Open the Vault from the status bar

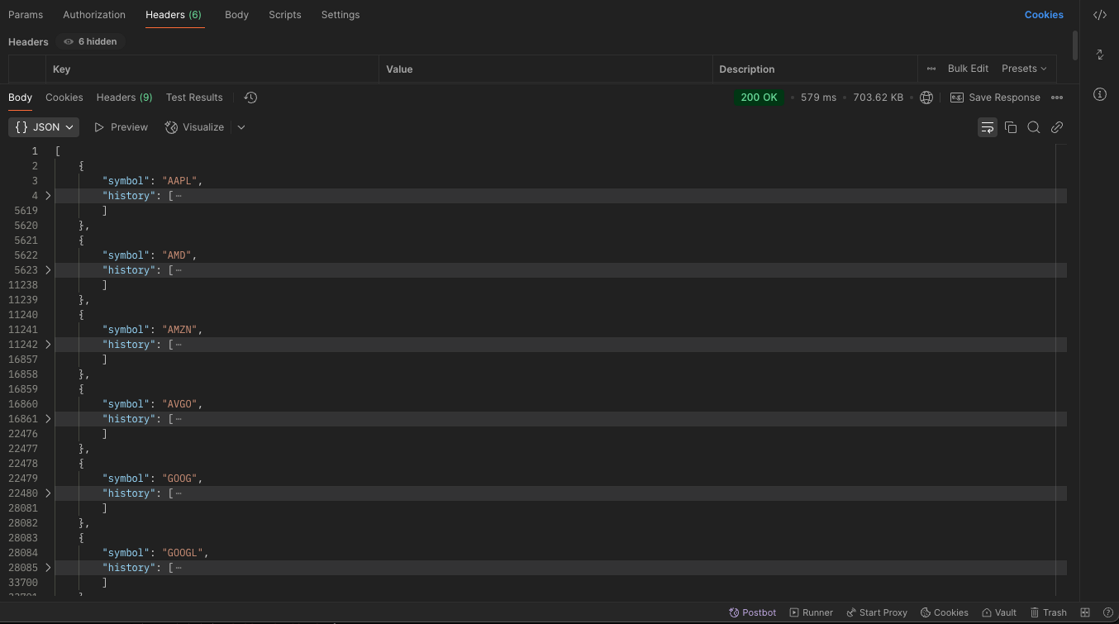(x=999, y=612)
